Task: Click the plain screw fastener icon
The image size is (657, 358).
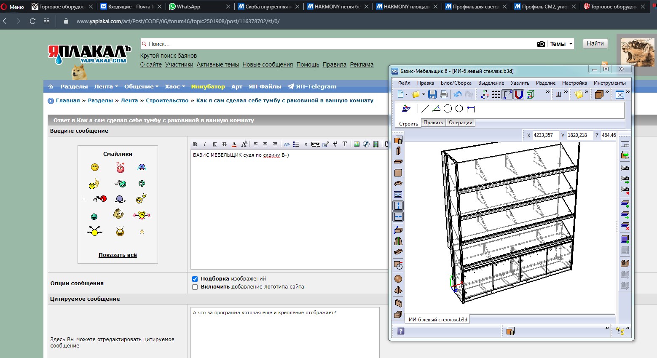Action: pyautogui.click(x=625, y=168)
